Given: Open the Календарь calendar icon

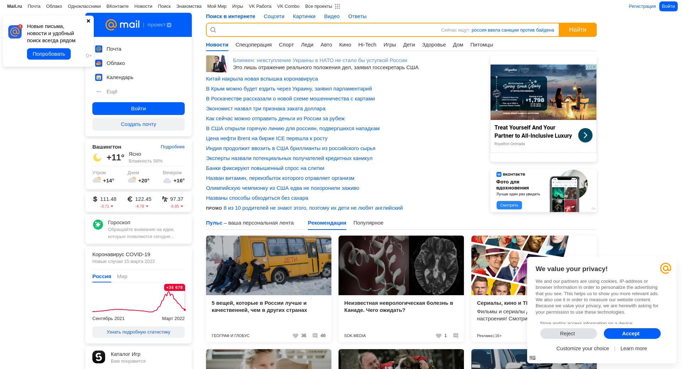Looking at the screenshot, I should tap(99, 77).
